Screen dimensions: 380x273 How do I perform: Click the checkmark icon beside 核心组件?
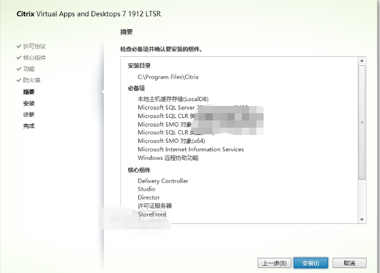(19, 58)
